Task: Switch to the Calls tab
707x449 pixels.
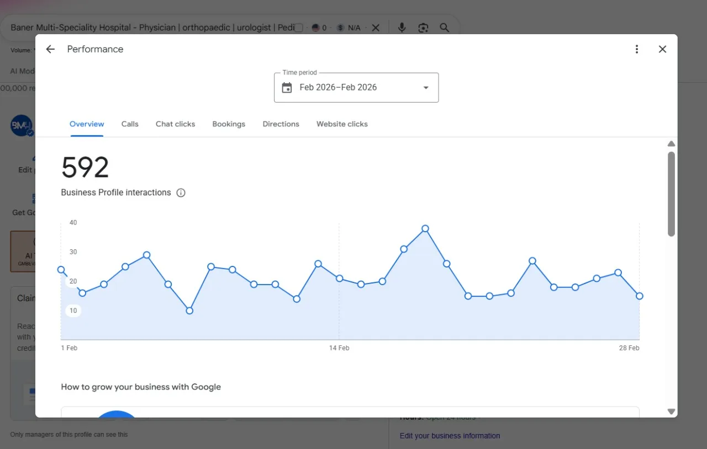Action: 130,124
